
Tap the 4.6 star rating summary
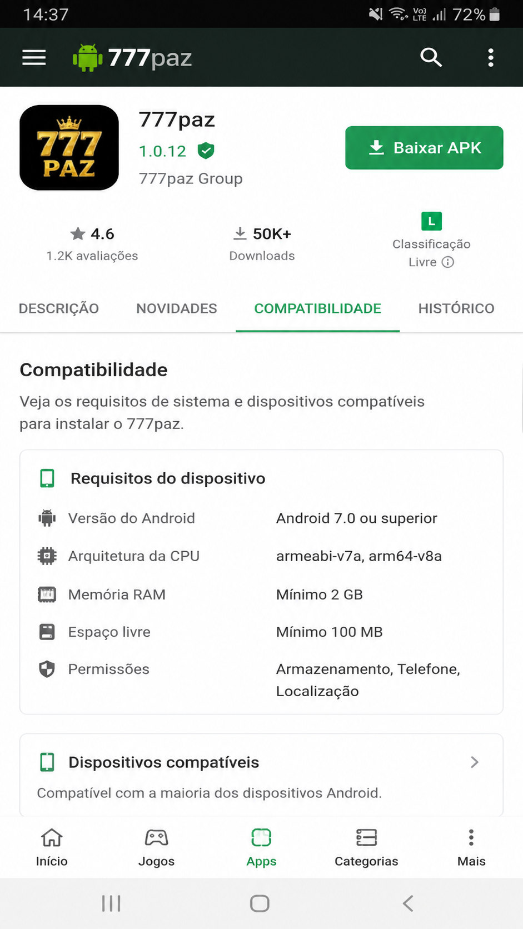92,244
